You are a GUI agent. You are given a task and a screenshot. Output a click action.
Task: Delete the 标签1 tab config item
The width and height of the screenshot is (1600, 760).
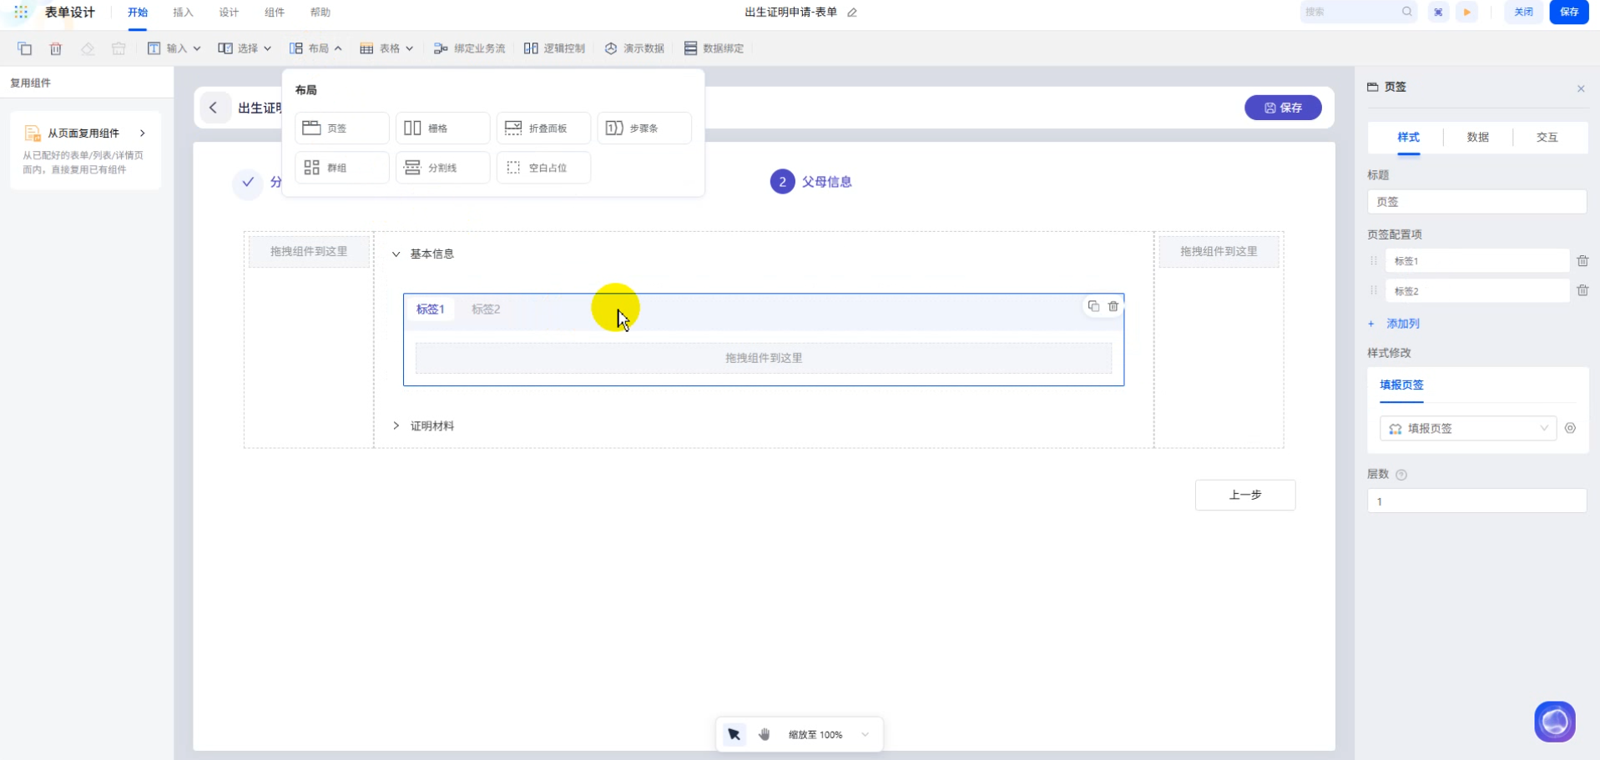tap(1582, 261)
